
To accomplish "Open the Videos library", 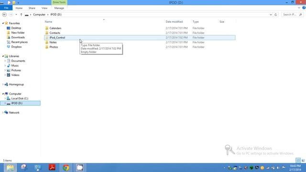I will (15, 75).
